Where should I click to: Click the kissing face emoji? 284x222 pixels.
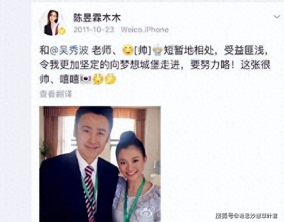(98, 79)
